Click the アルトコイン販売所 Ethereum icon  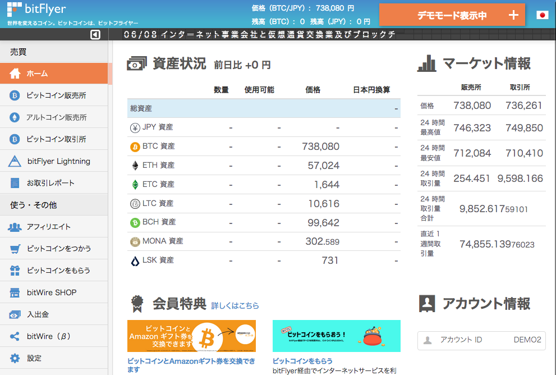point(15,117)
